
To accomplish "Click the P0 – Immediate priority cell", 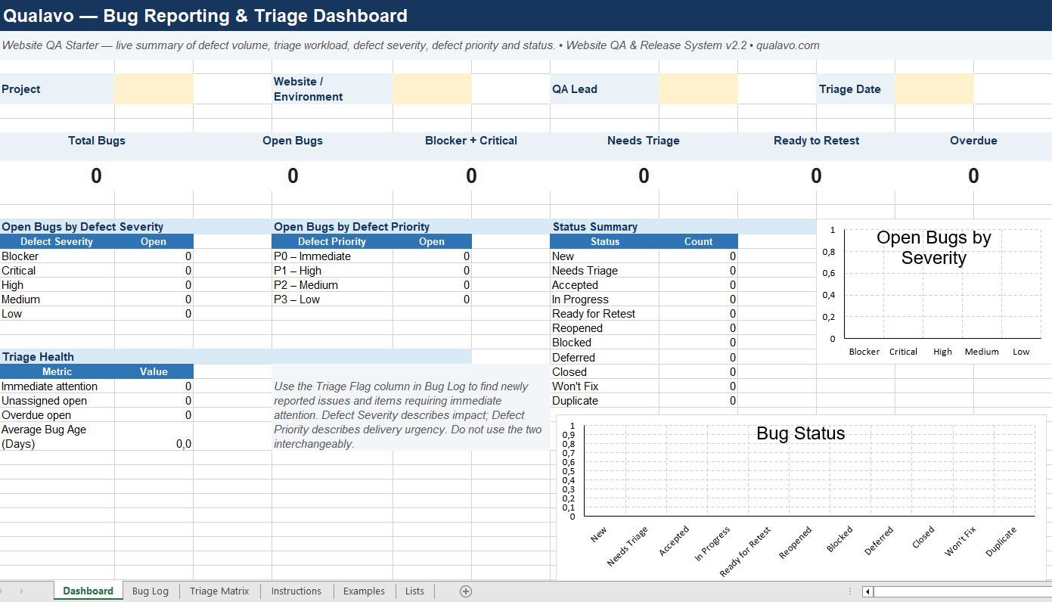I will [332, 256].
